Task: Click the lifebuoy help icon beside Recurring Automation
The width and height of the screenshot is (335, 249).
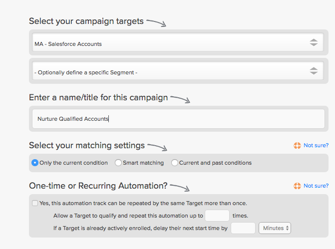Action: [297, 186]
